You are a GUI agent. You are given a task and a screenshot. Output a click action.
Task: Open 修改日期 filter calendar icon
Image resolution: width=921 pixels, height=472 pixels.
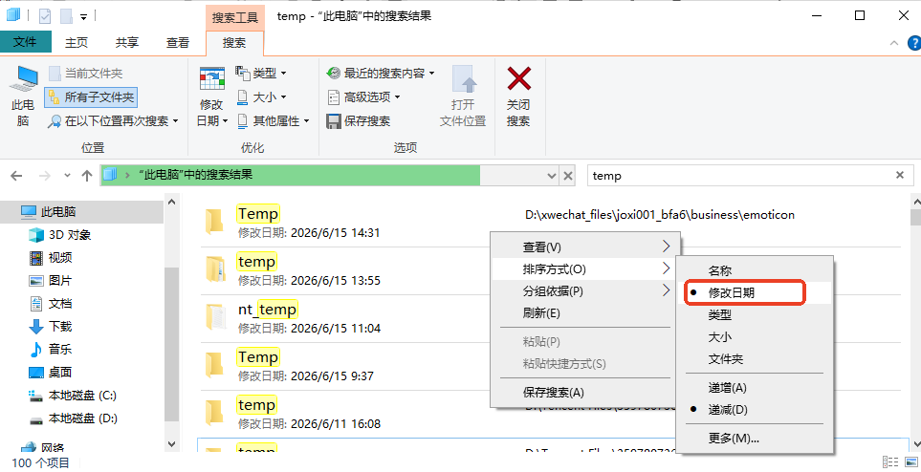coord(212,79)
